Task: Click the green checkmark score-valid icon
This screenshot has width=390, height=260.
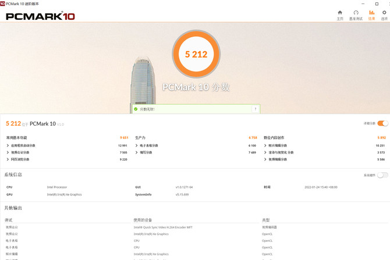Action: 136,109
